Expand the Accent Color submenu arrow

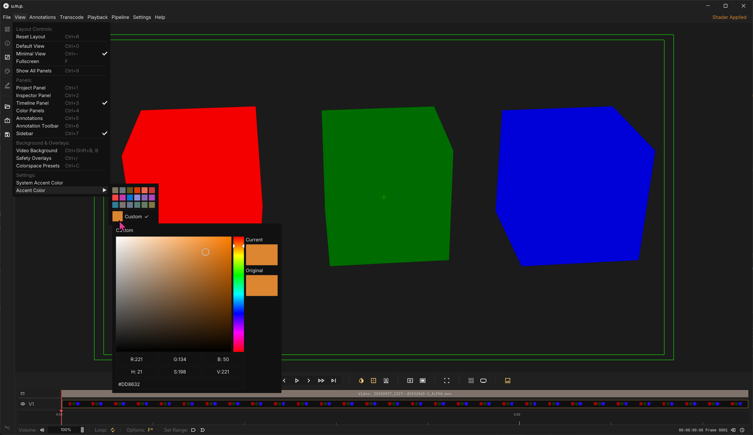coord(104,190)
